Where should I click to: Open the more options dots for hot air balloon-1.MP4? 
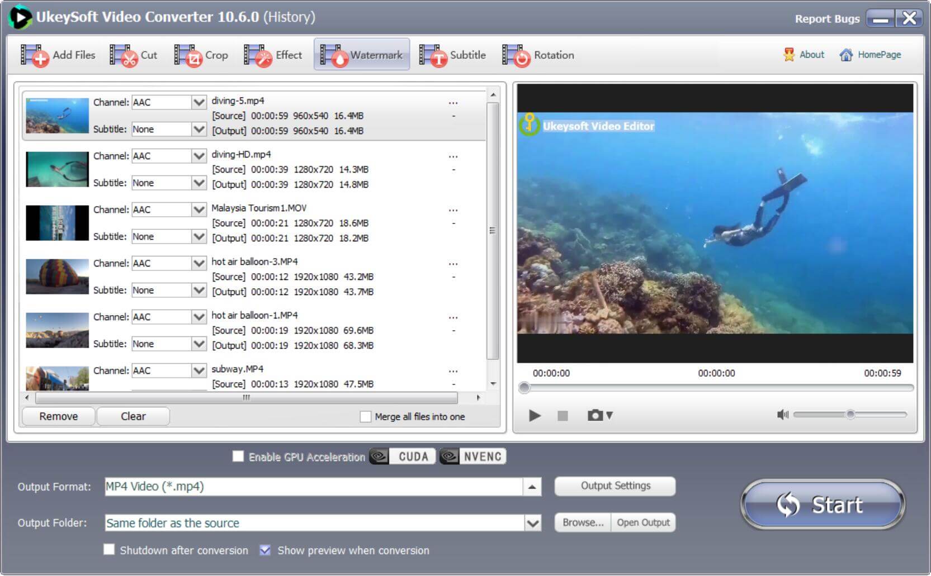click(x=453, y=317)
